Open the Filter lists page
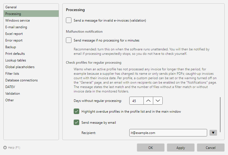Screen dimensions: 228x155 click(31, 74)
